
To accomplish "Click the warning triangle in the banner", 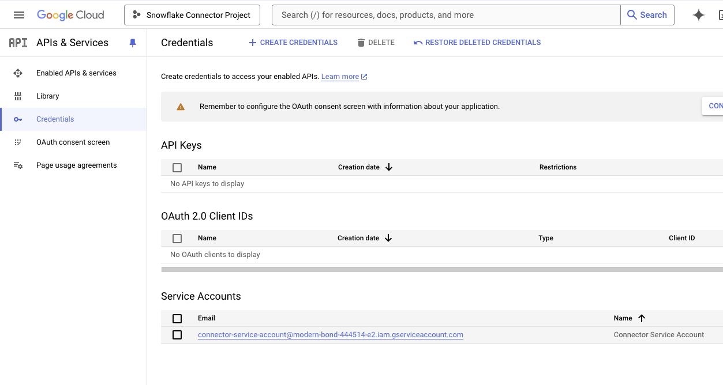I will pos(181,106).
